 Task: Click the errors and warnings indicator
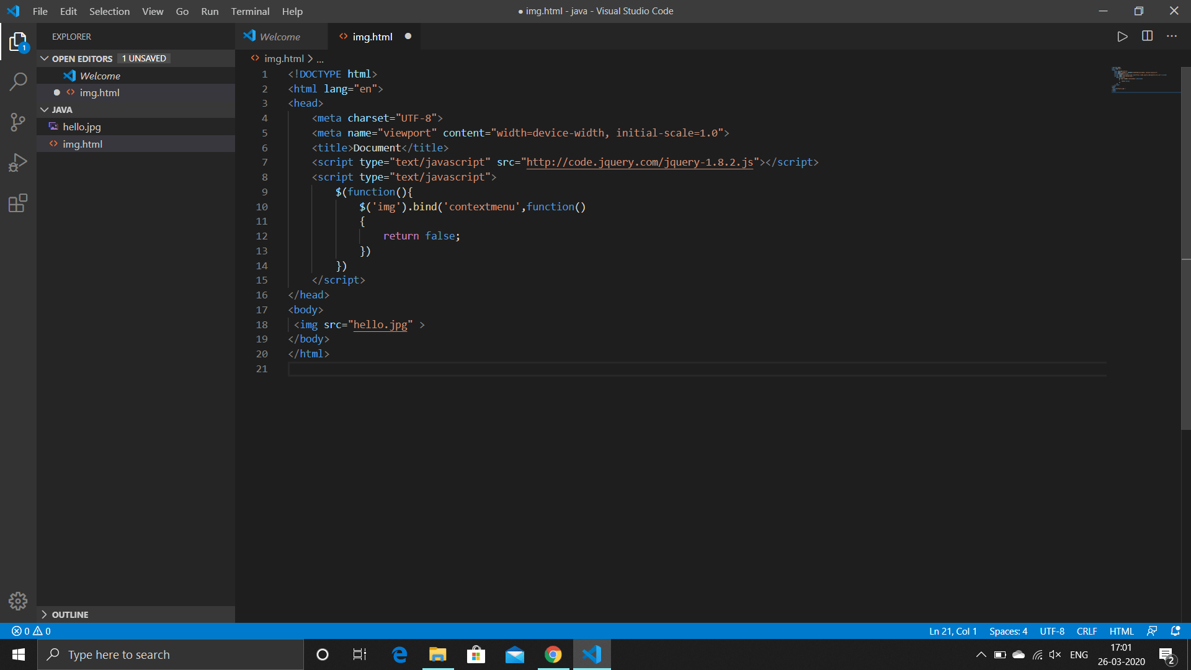tap(31, 631)
